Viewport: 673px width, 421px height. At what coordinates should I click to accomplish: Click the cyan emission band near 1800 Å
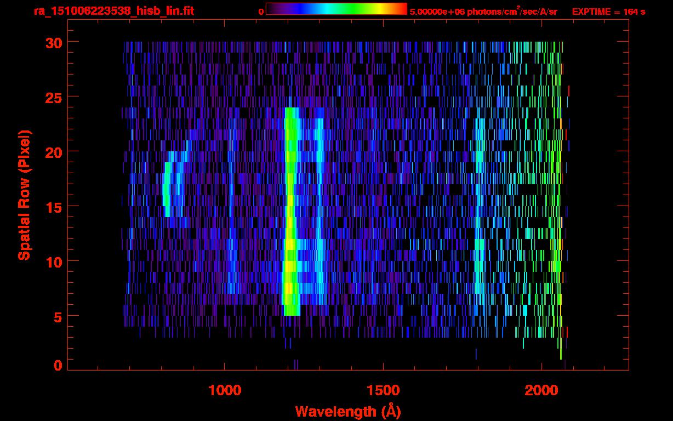click(x=480, y=219)
